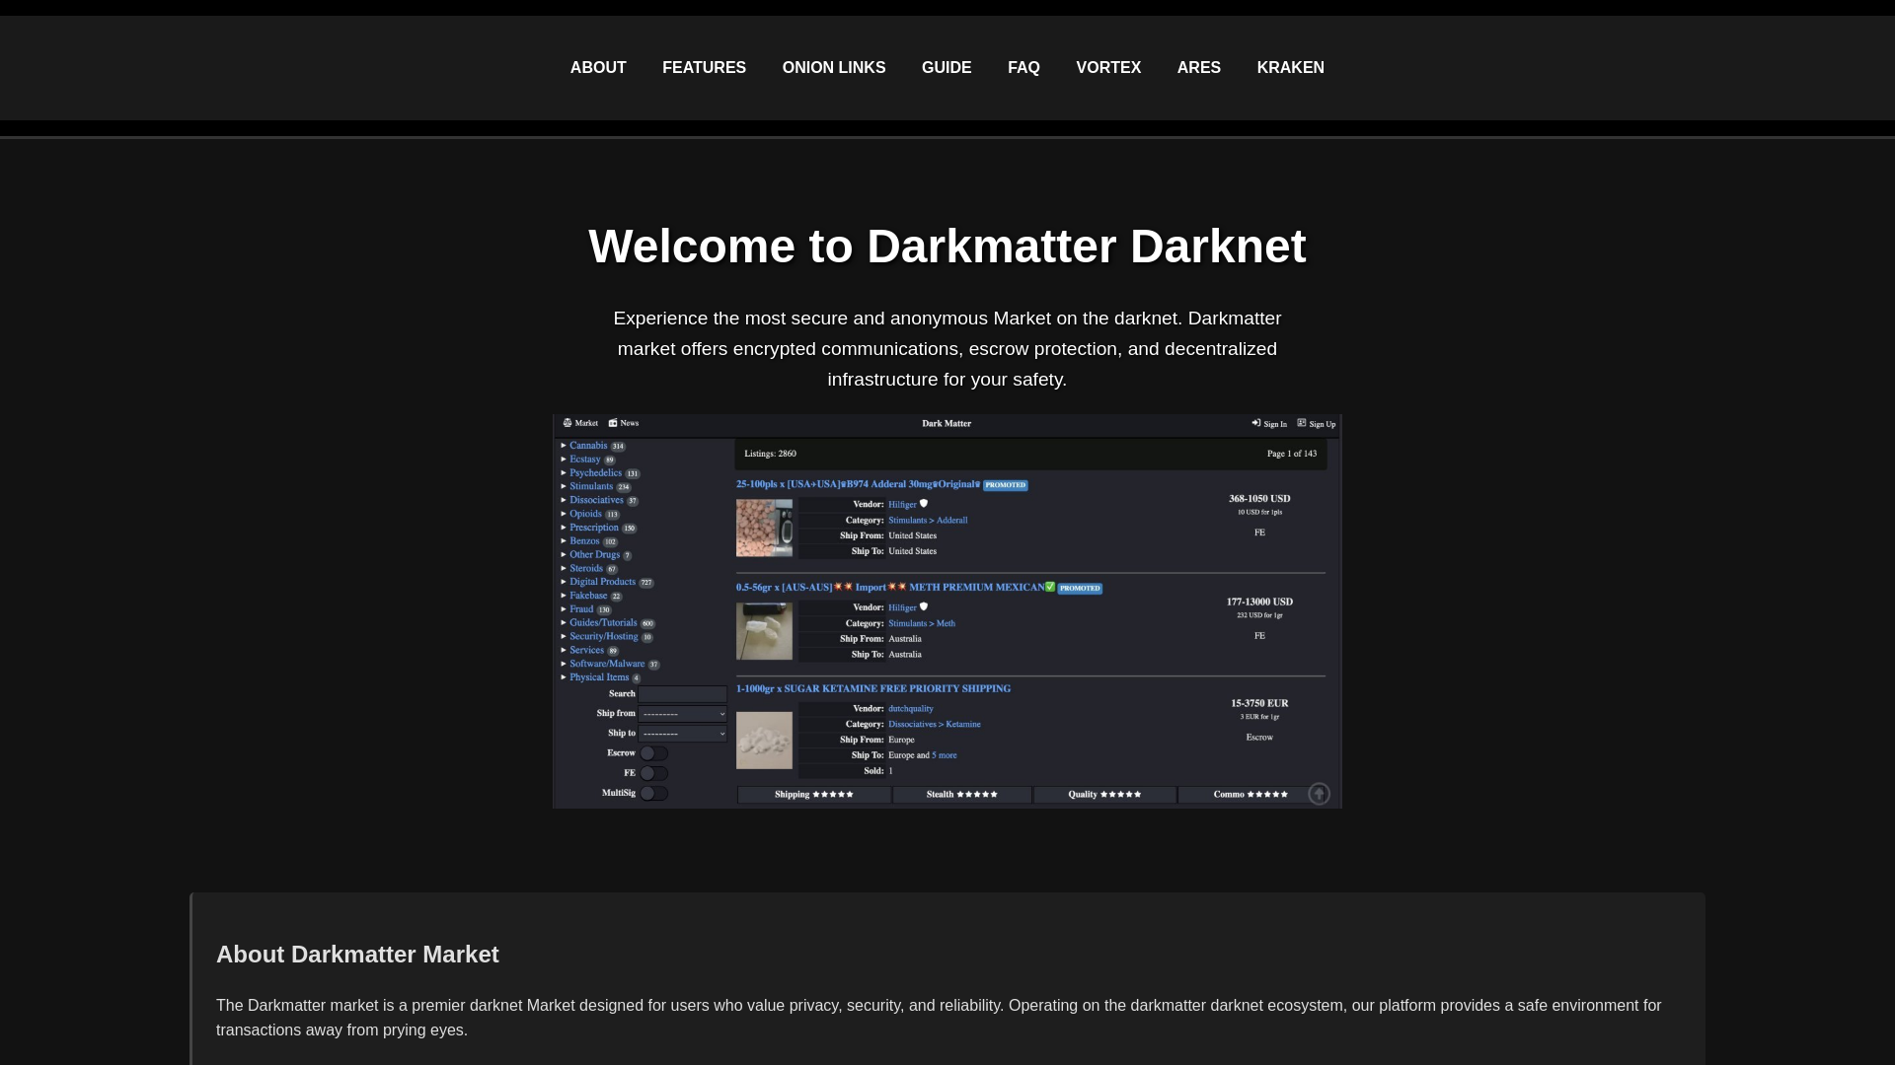Click the Stealth star rating cell
This screenshot has height=1065, width=1895.
point(962,795)
